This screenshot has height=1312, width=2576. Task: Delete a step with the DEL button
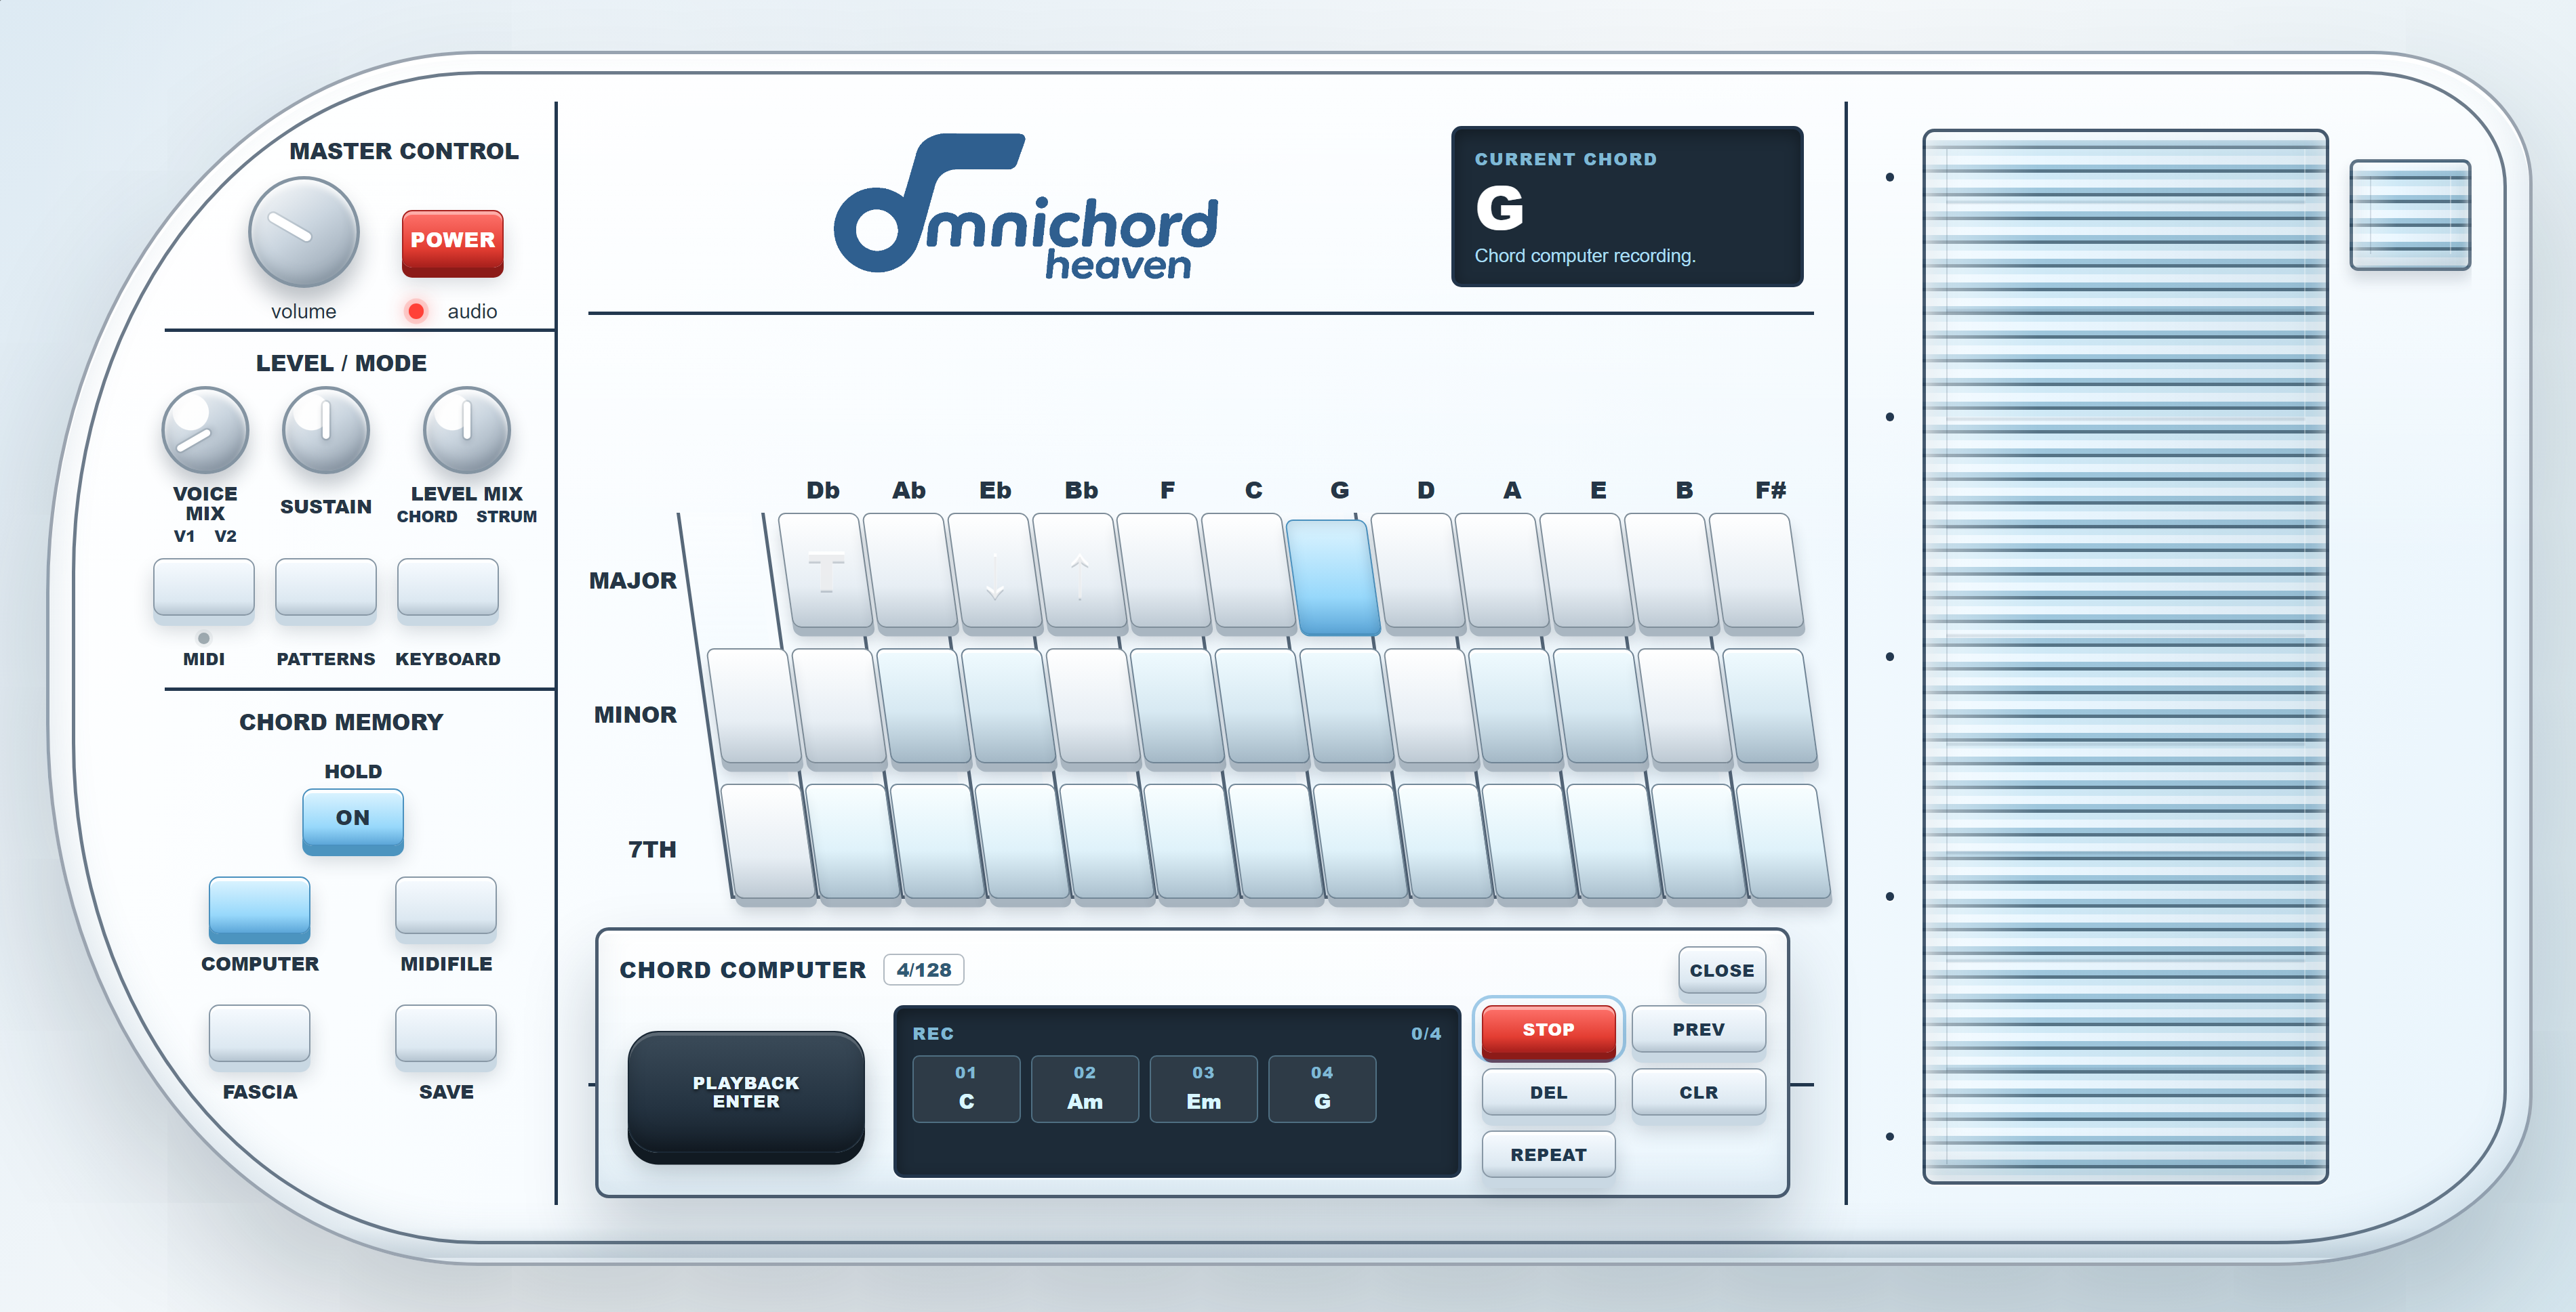tap(1548, 1092)
